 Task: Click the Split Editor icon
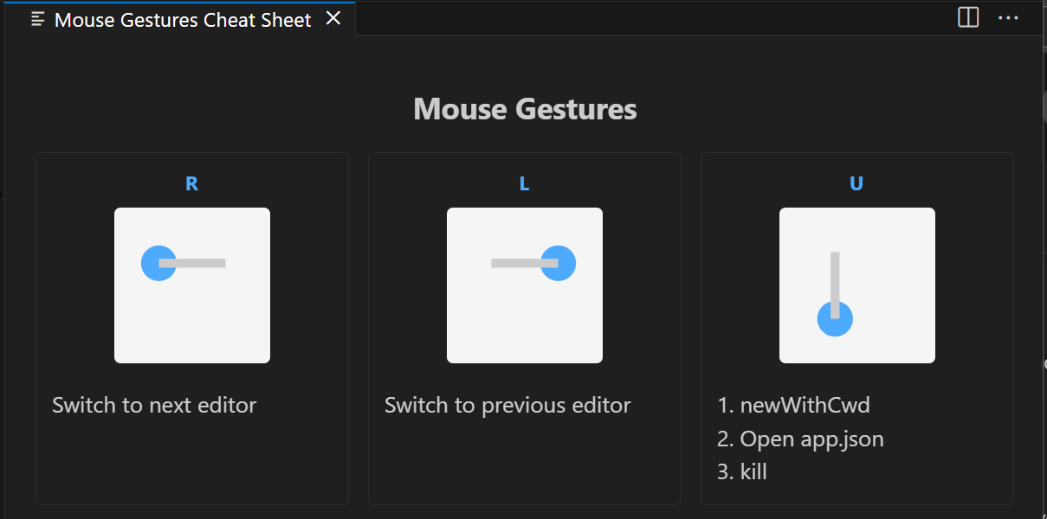968,18
